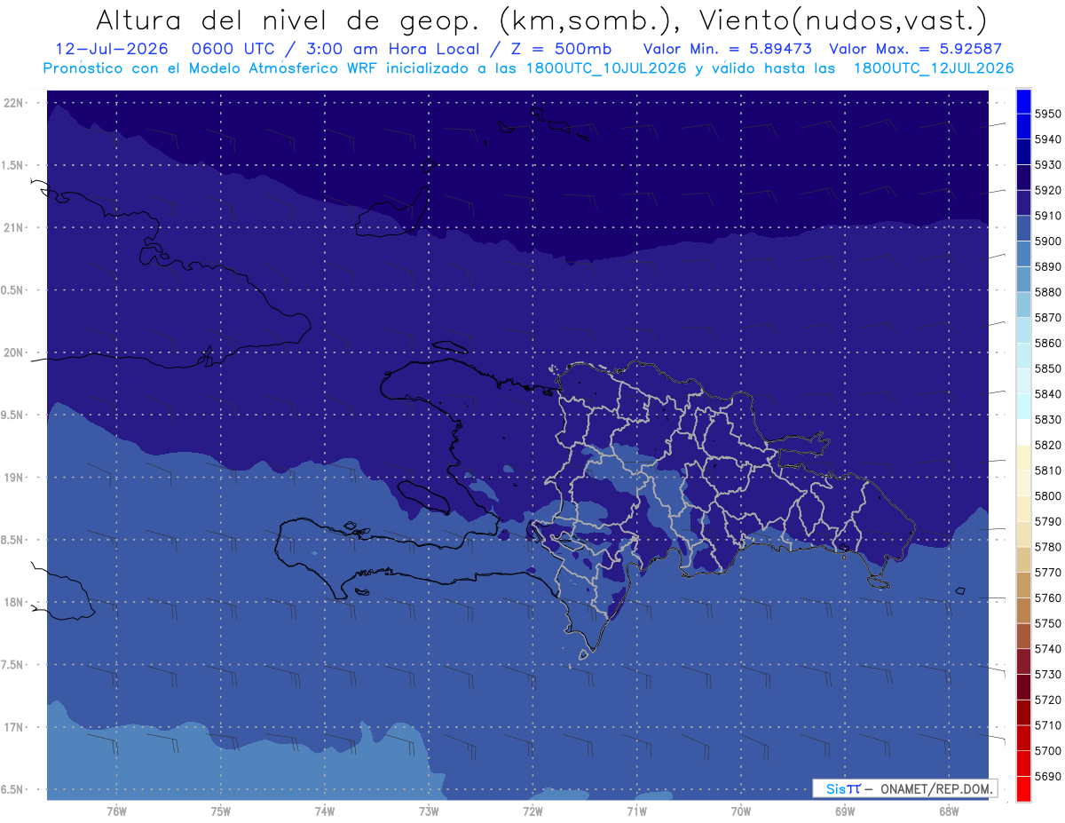
Task: Select the legend swatch between 5900 and 5910
Action: click(1023, 228)
